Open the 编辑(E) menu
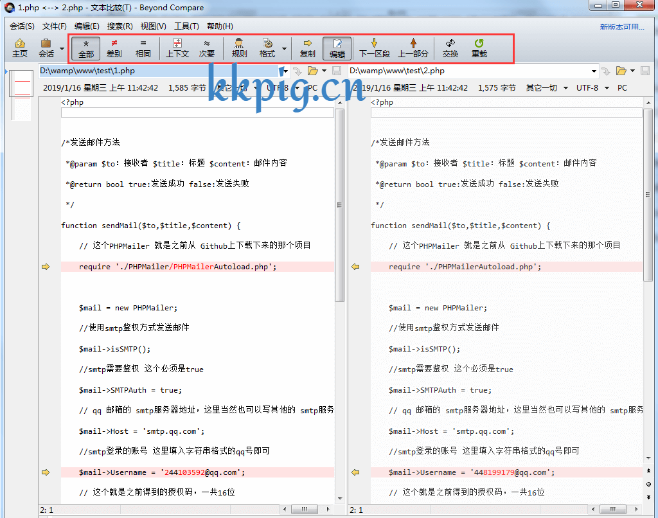This screenshot has width=658, height=518. click(x=87, y=26)
